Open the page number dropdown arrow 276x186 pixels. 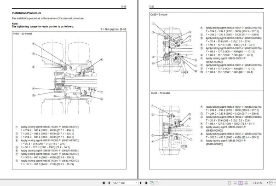(x=137, y=183)
